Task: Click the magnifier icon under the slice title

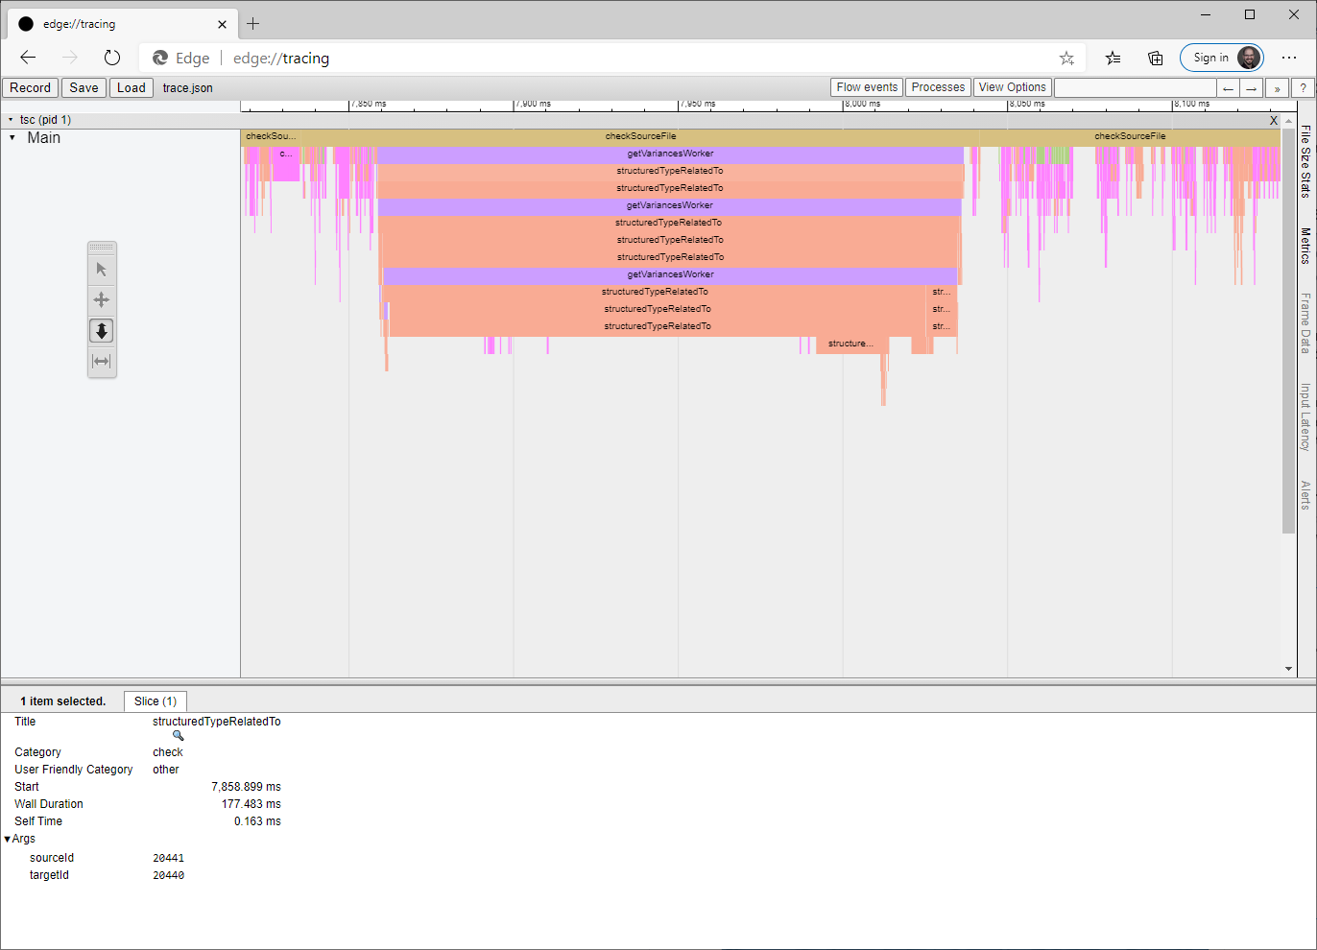Action: pyautogui.click(x=178, y=736)
